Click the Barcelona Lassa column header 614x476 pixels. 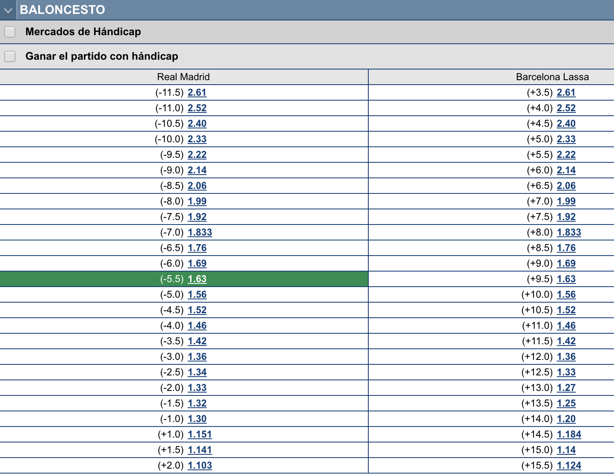552,77
